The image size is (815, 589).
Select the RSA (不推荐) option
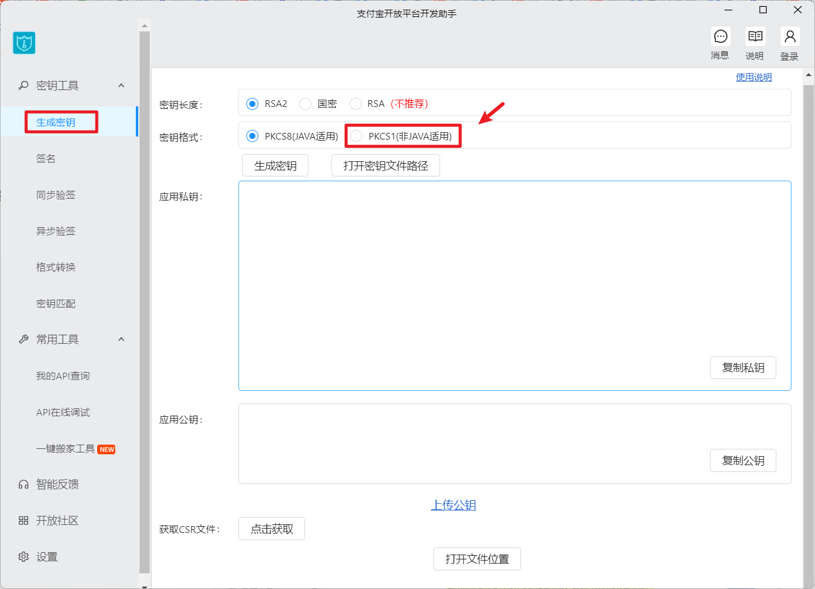point(356,104)
